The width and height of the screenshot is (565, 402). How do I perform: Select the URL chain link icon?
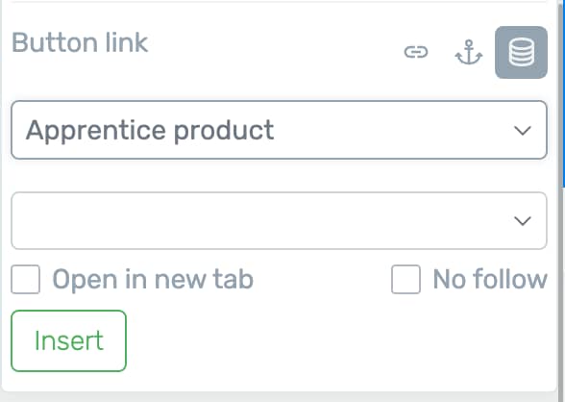[x=416, y=52]
